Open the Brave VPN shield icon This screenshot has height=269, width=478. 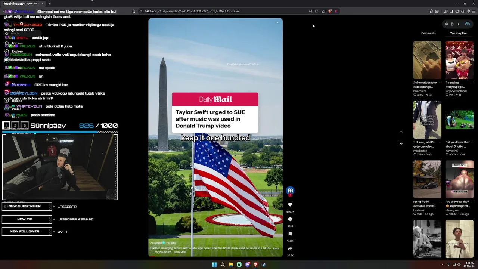pos(468,11)
